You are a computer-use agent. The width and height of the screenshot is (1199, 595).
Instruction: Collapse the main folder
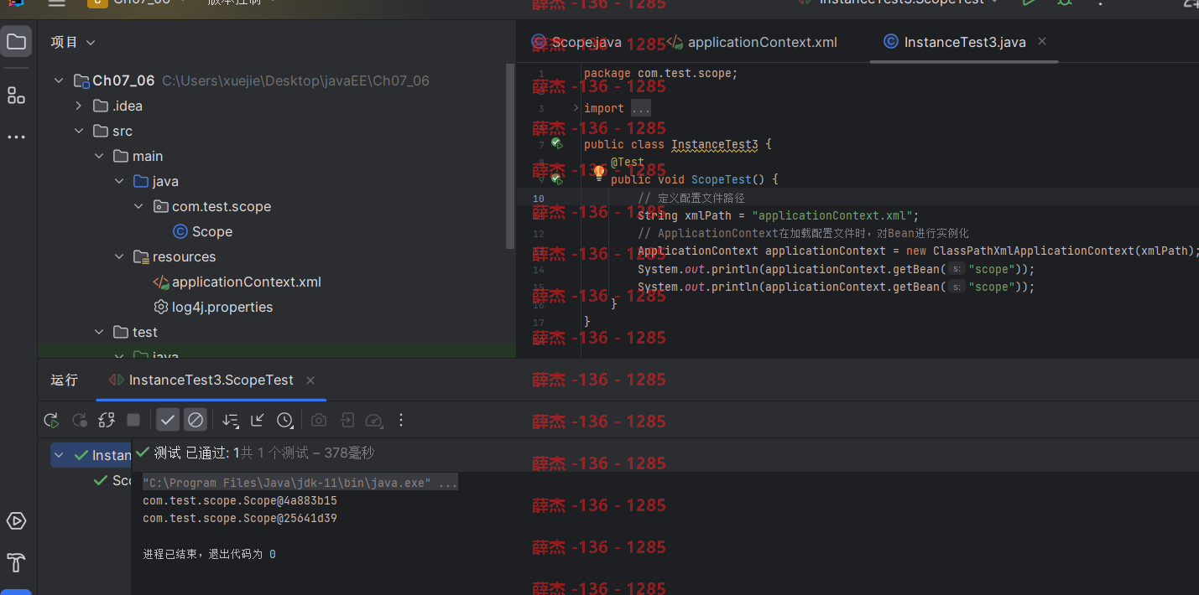click(99, 157)
